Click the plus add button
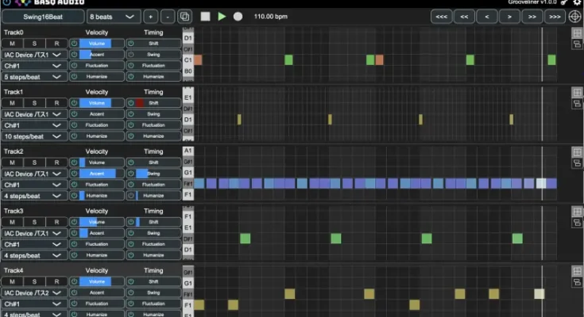This screenshot has width=584, height=317. (150, 17)
